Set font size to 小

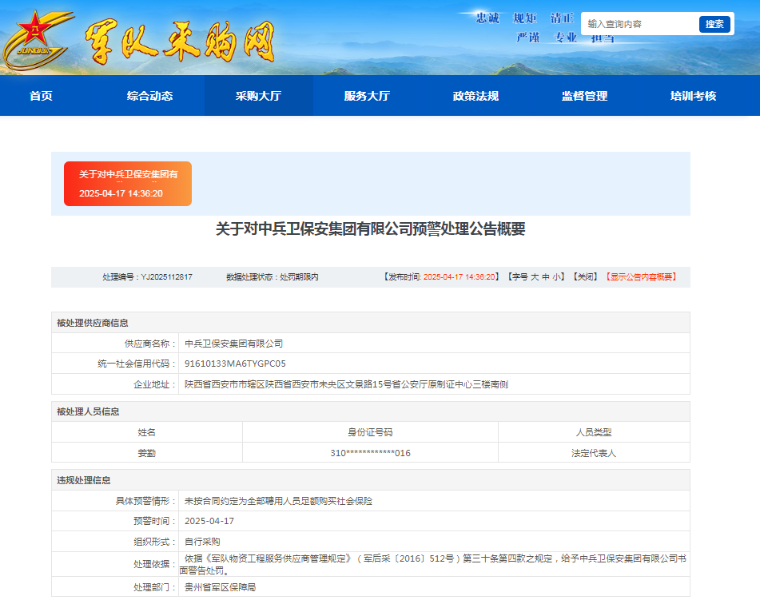(x=556, y=276)
